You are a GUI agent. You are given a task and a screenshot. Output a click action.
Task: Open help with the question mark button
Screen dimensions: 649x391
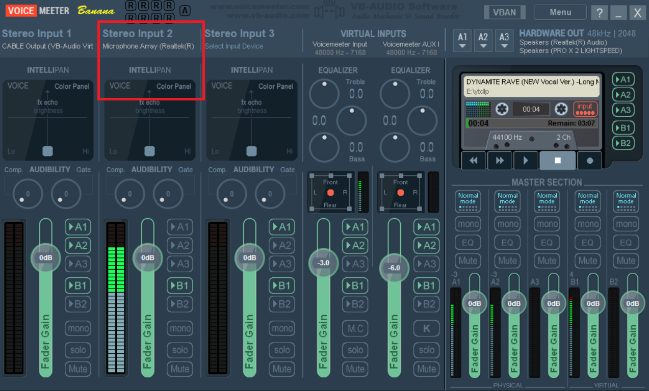pos(600,13)
